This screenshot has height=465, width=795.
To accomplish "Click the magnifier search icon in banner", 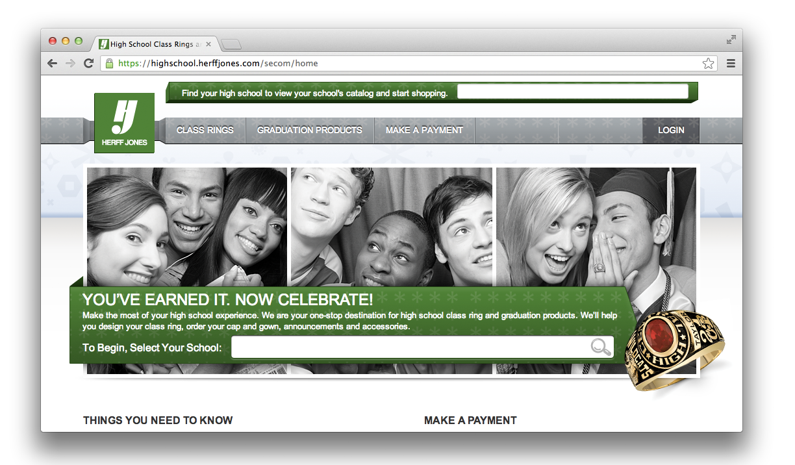I will 601,347.
